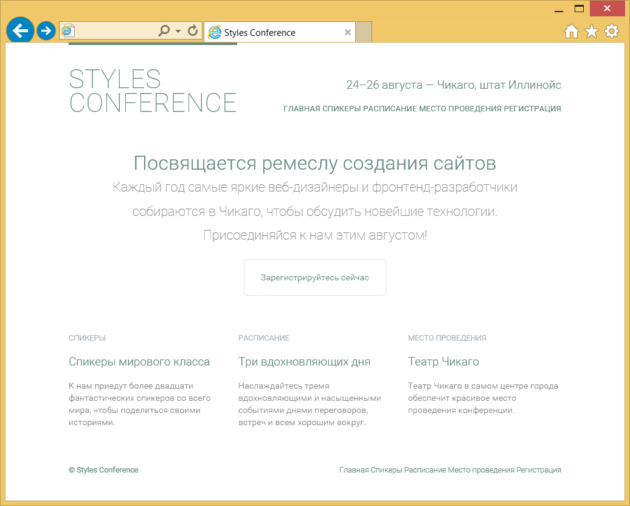630x506 pixels.
Task: Open a new tab with the blank tab button
Action: point(363,33)
